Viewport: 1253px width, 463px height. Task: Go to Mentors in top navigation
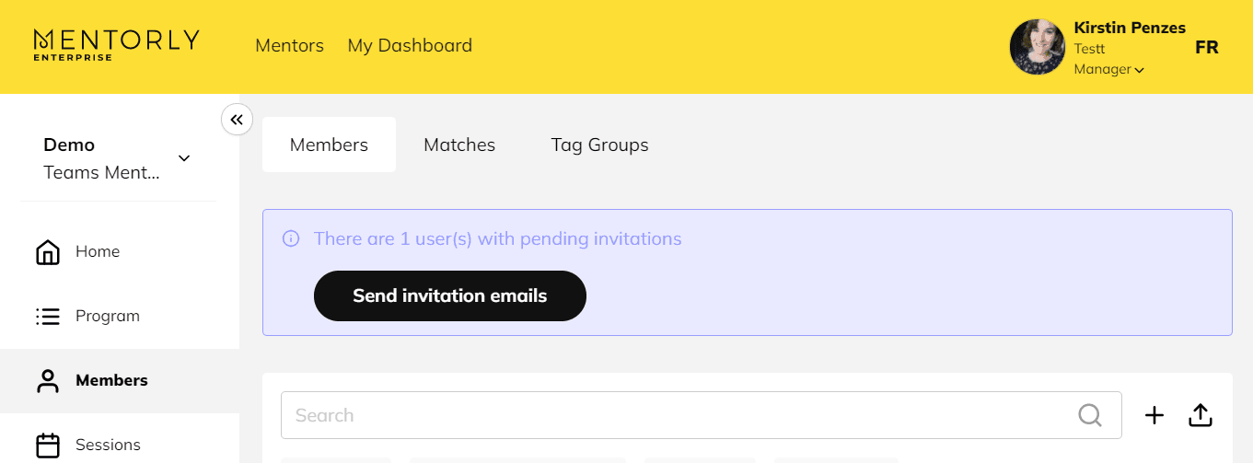click(289, 45)
